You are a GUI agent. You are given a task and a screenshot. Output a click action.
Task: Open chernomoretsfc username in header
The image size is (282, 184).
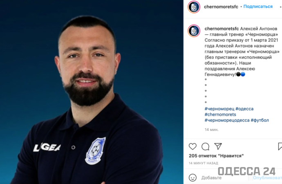pyautogui.click(x=221, y=7)
